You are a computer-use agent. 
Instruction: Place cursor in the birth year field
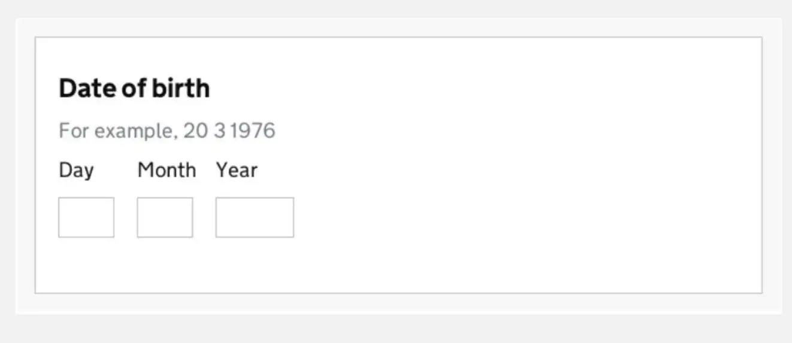[x=255, y=217]
